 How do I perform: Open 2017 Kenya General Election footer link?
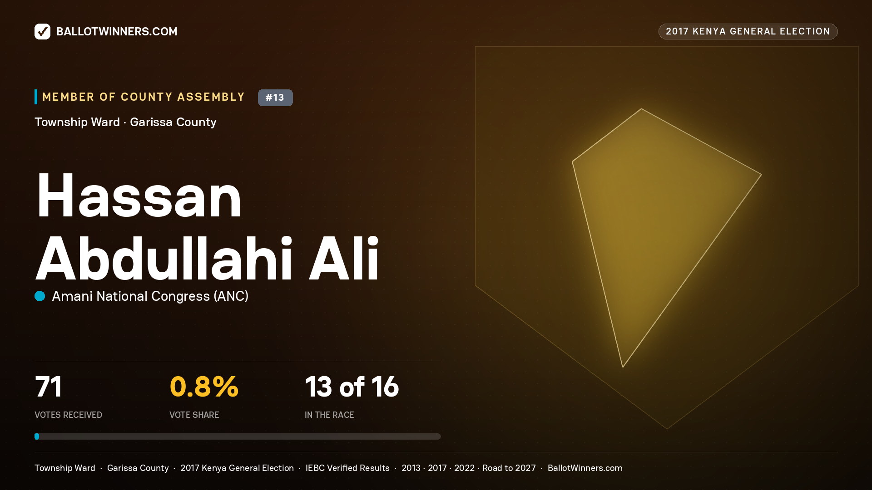pos(237,468)
